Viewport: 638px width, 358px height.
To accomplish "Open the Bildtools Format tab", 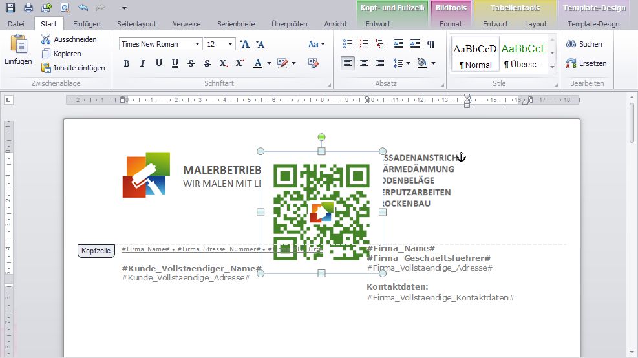I will (451, 24).
